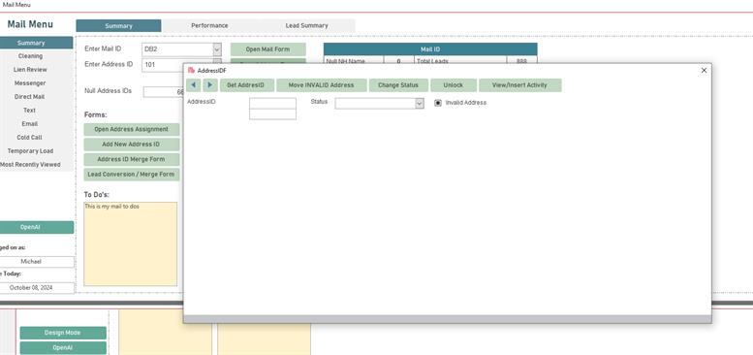Click the Total Leads cell

click(x=460, y=60)
